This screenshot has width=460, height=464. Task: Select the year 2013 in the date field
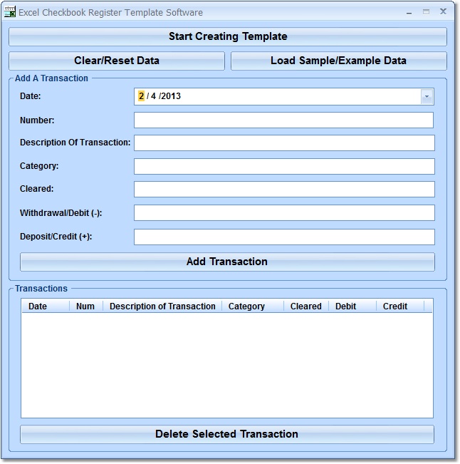pos(172,96)
